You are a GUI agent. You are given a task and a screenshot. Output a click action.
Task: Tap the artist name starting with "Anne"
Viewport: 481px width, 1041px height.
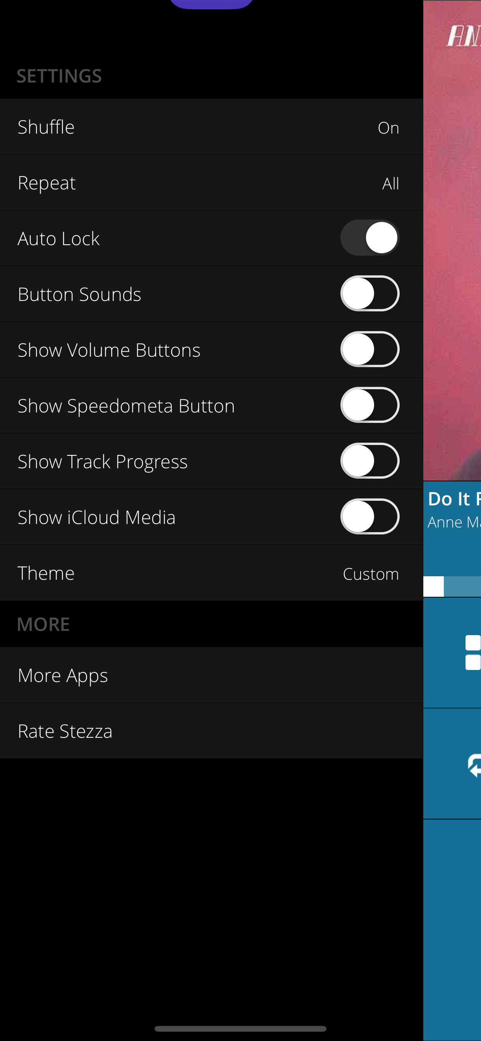454,522
